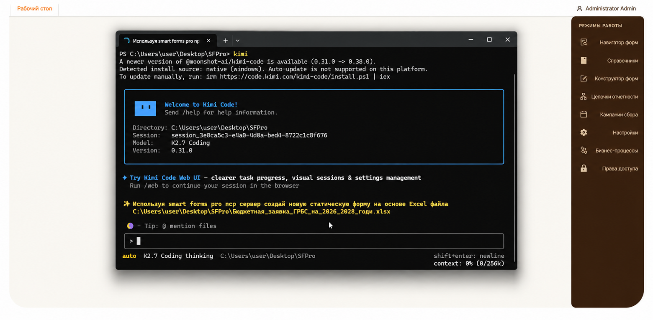The image size is (653, 320).
Task: Maximize the terminal window
Action: pyautogui.click(x=489, y=40)
